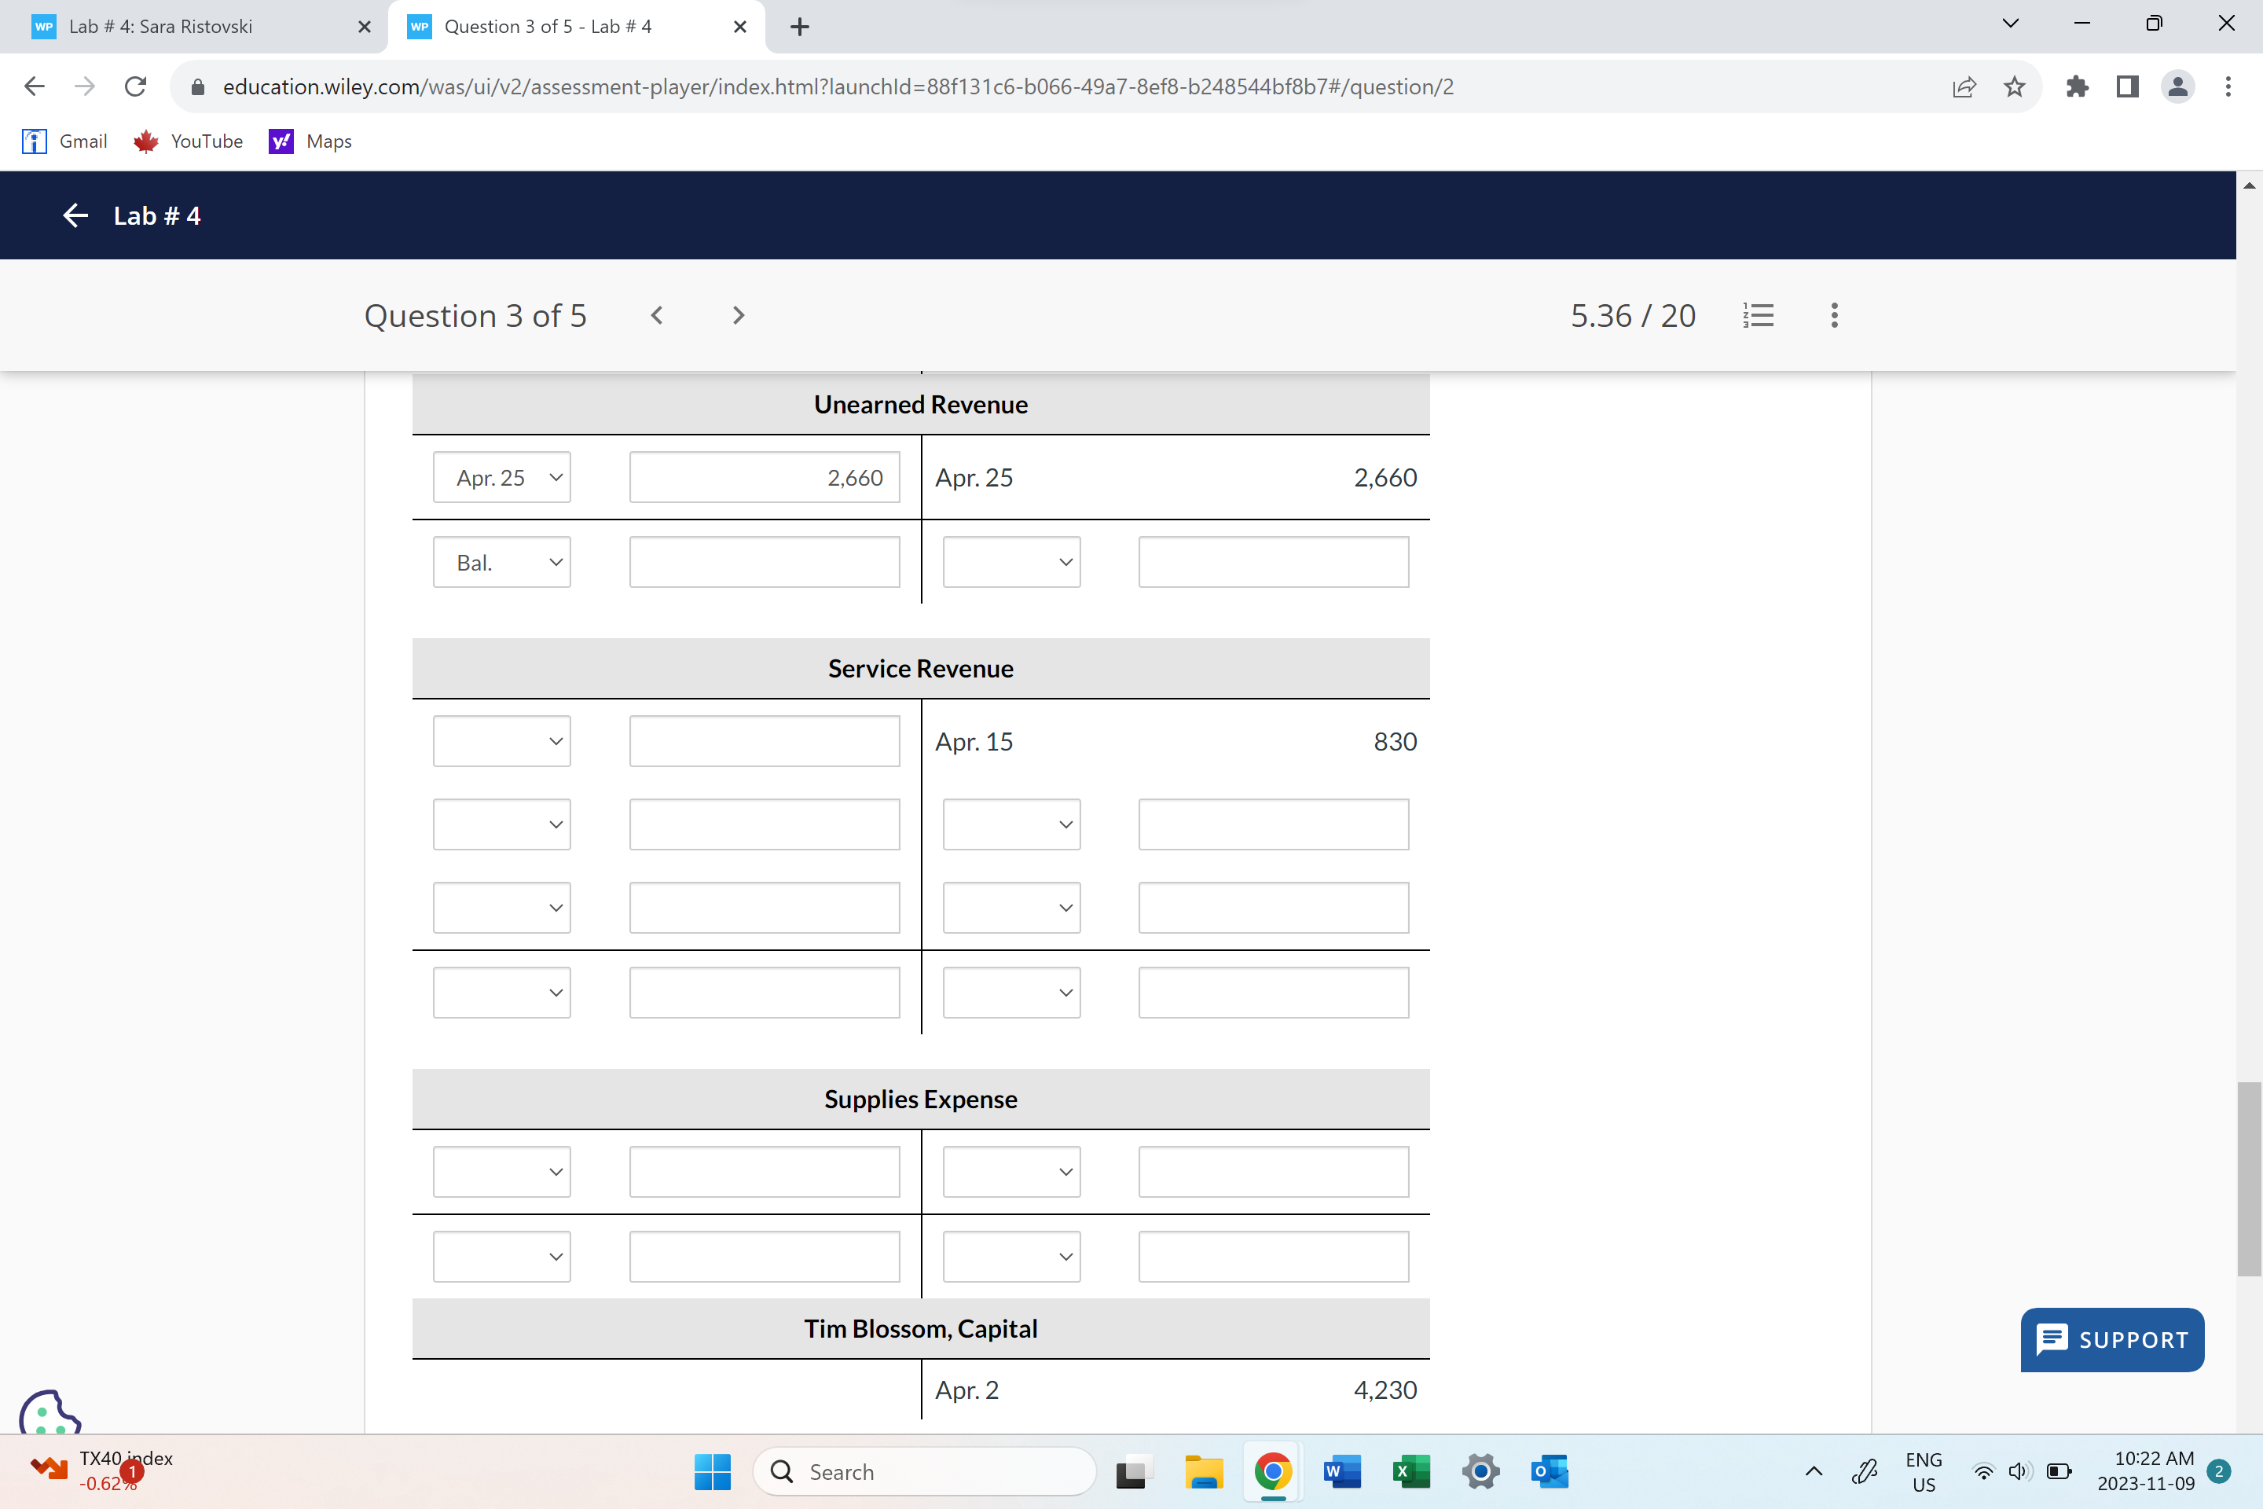Click the SUPPORT chat button

point(2112,1339)
